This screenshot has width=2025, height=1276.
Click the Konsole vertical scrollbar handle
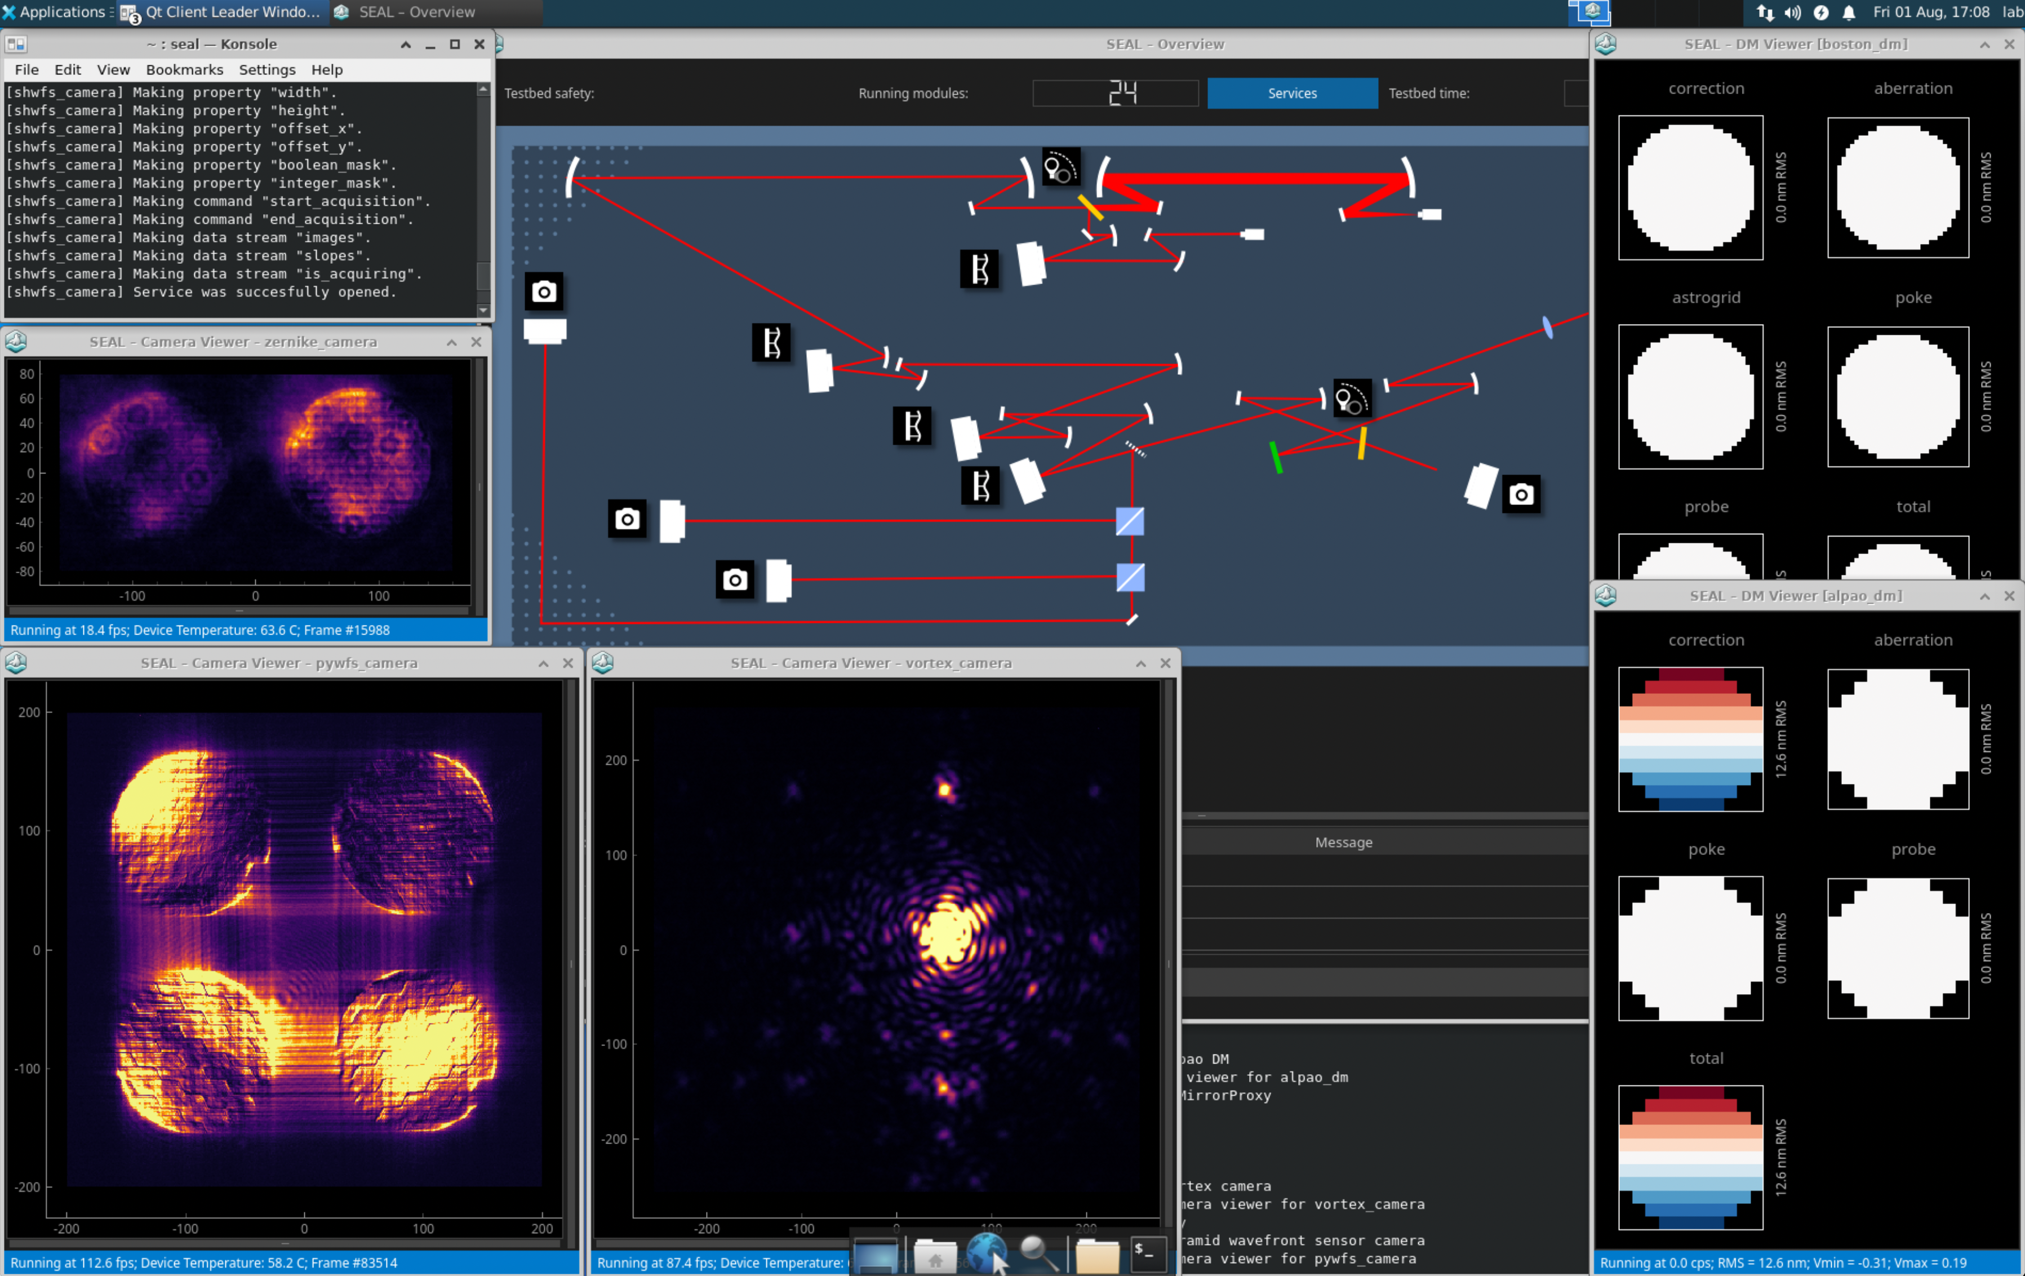(483, 276)
